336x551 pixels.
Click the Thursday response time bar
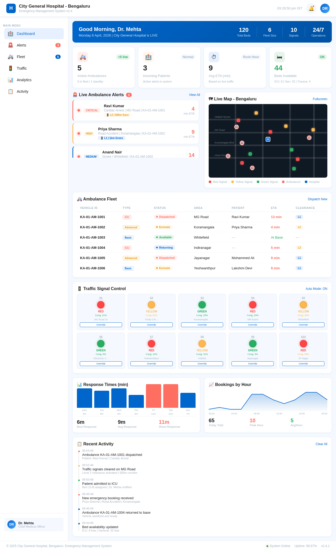tap(136, 401)
